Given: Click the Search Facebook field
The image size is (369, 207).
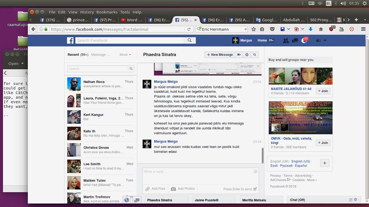Looking at the screenshot, I should [x=130, y=40].
